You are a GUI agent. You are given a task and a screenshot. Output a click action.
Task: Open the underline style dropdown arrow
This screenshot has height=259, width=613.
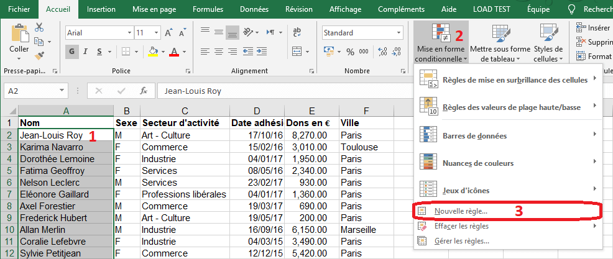tap(110, 52)
